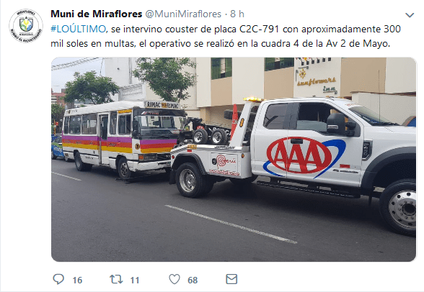View the retweet count of 11

[135, 280]
